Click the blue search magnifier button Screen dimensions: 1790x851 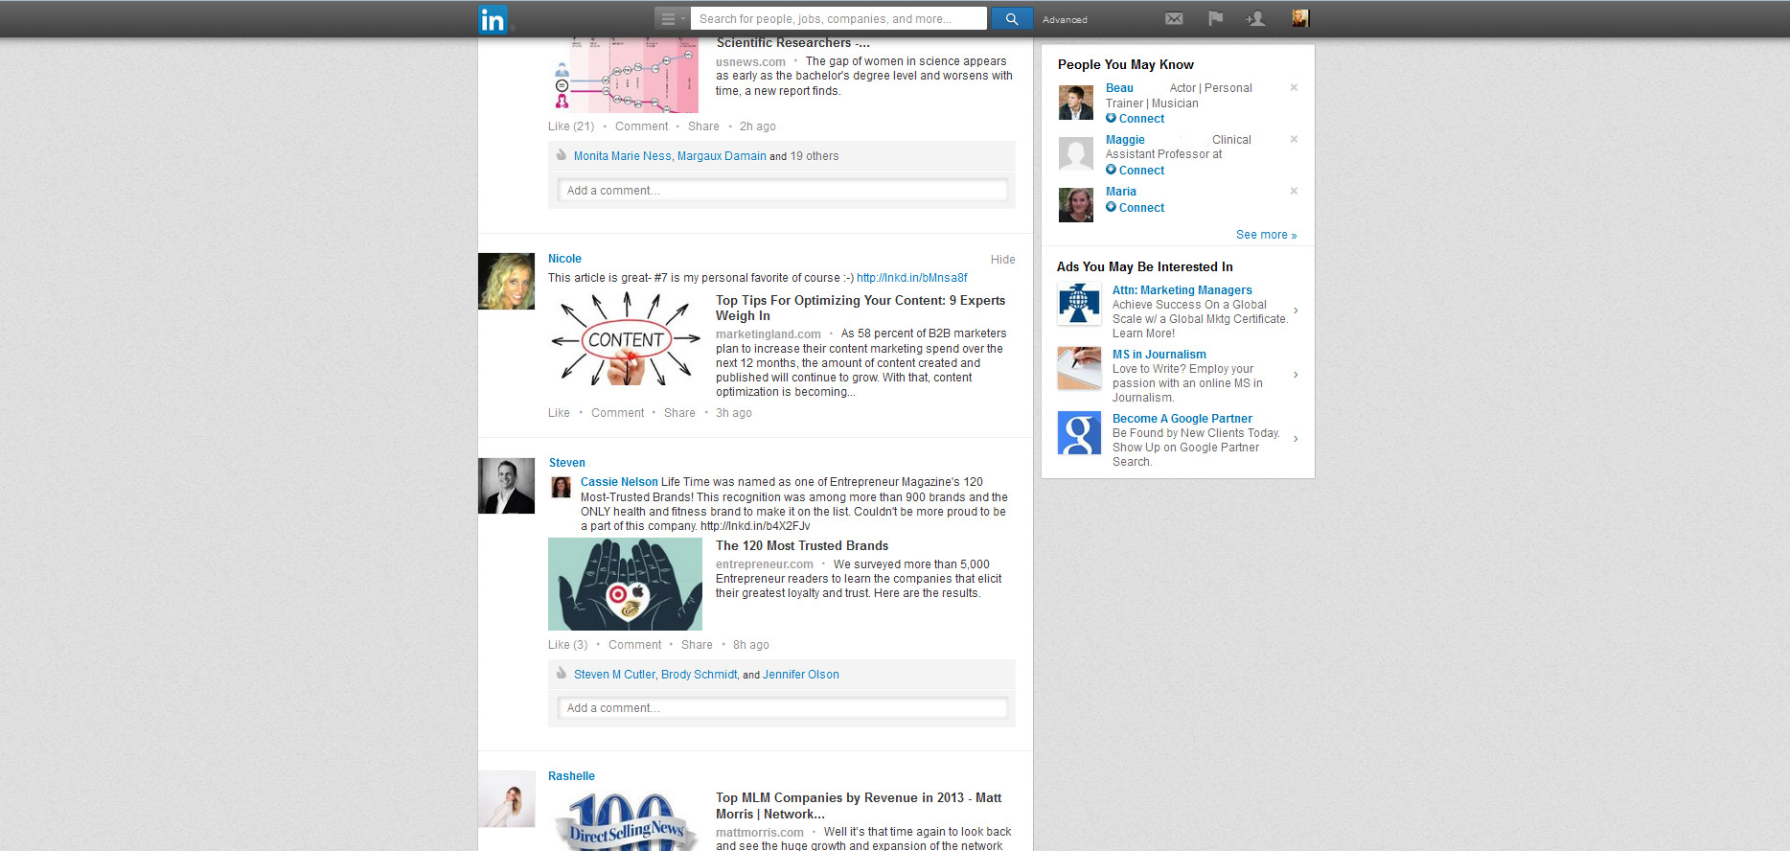pyautogui.click(x=1012, y=19)
